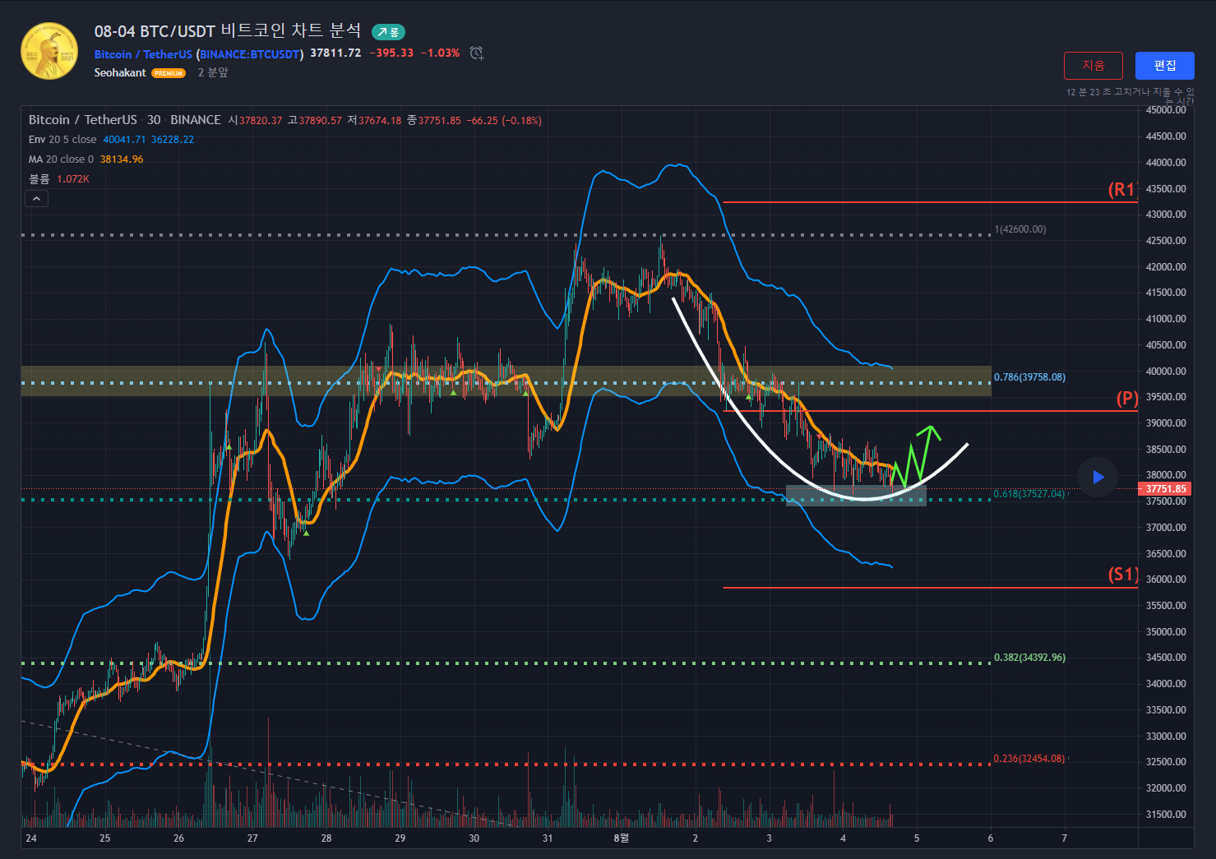Click the add alert clock icon
Image resolution: width=1216 pixels, height=859 pixels.
(476, 53)
